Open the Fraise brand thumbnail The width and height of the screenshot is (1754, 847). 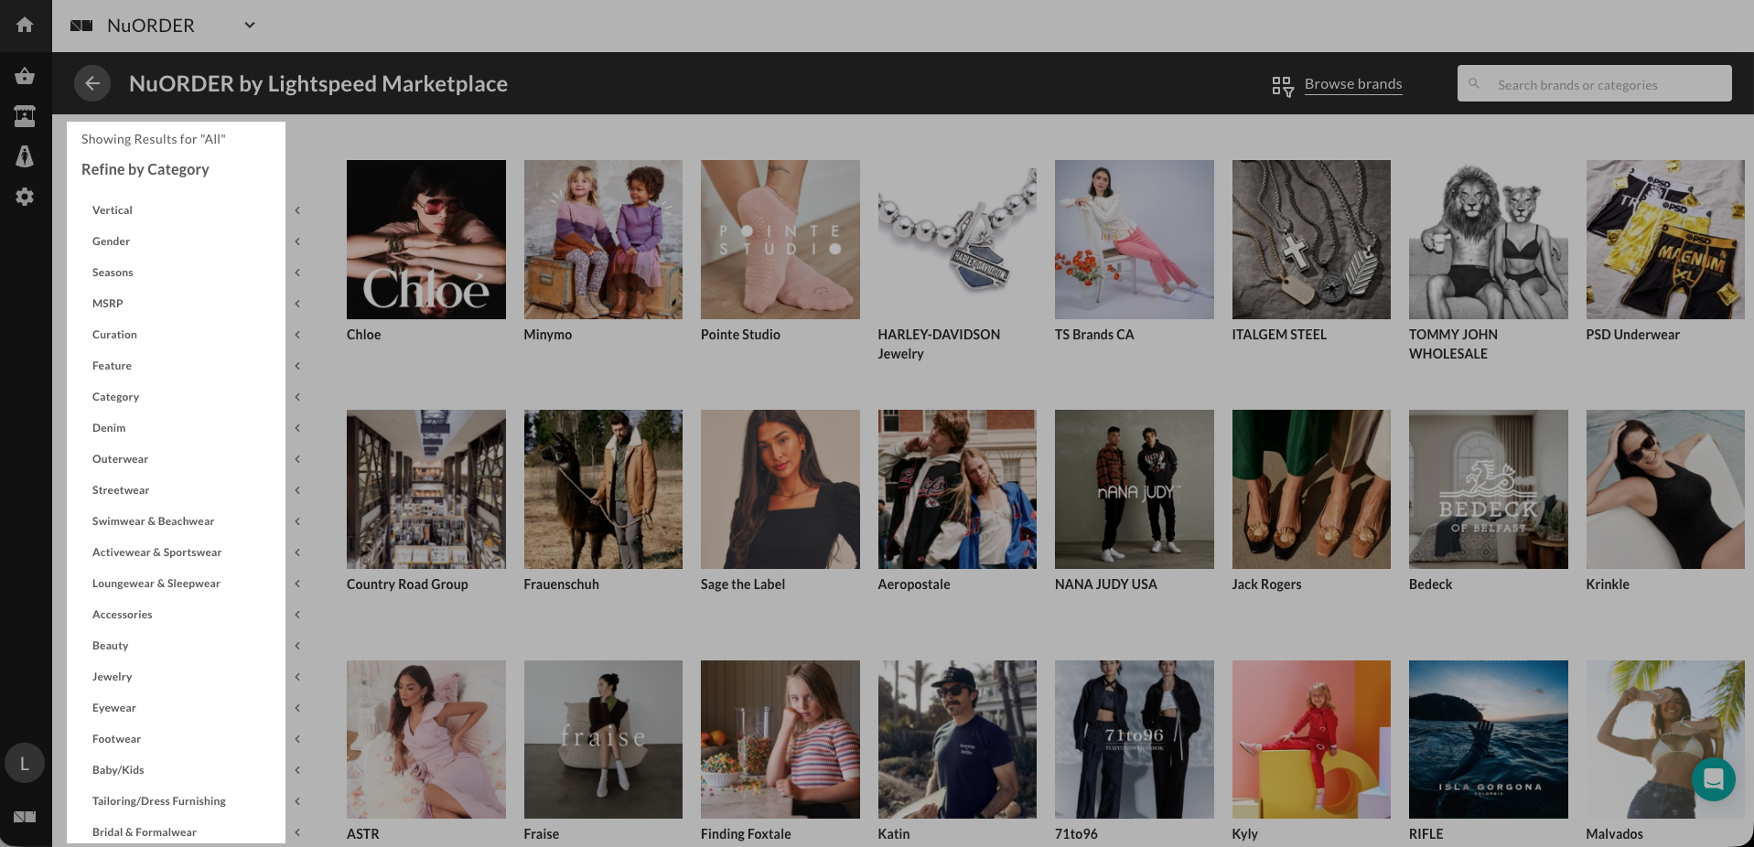[x=603, y=739]
